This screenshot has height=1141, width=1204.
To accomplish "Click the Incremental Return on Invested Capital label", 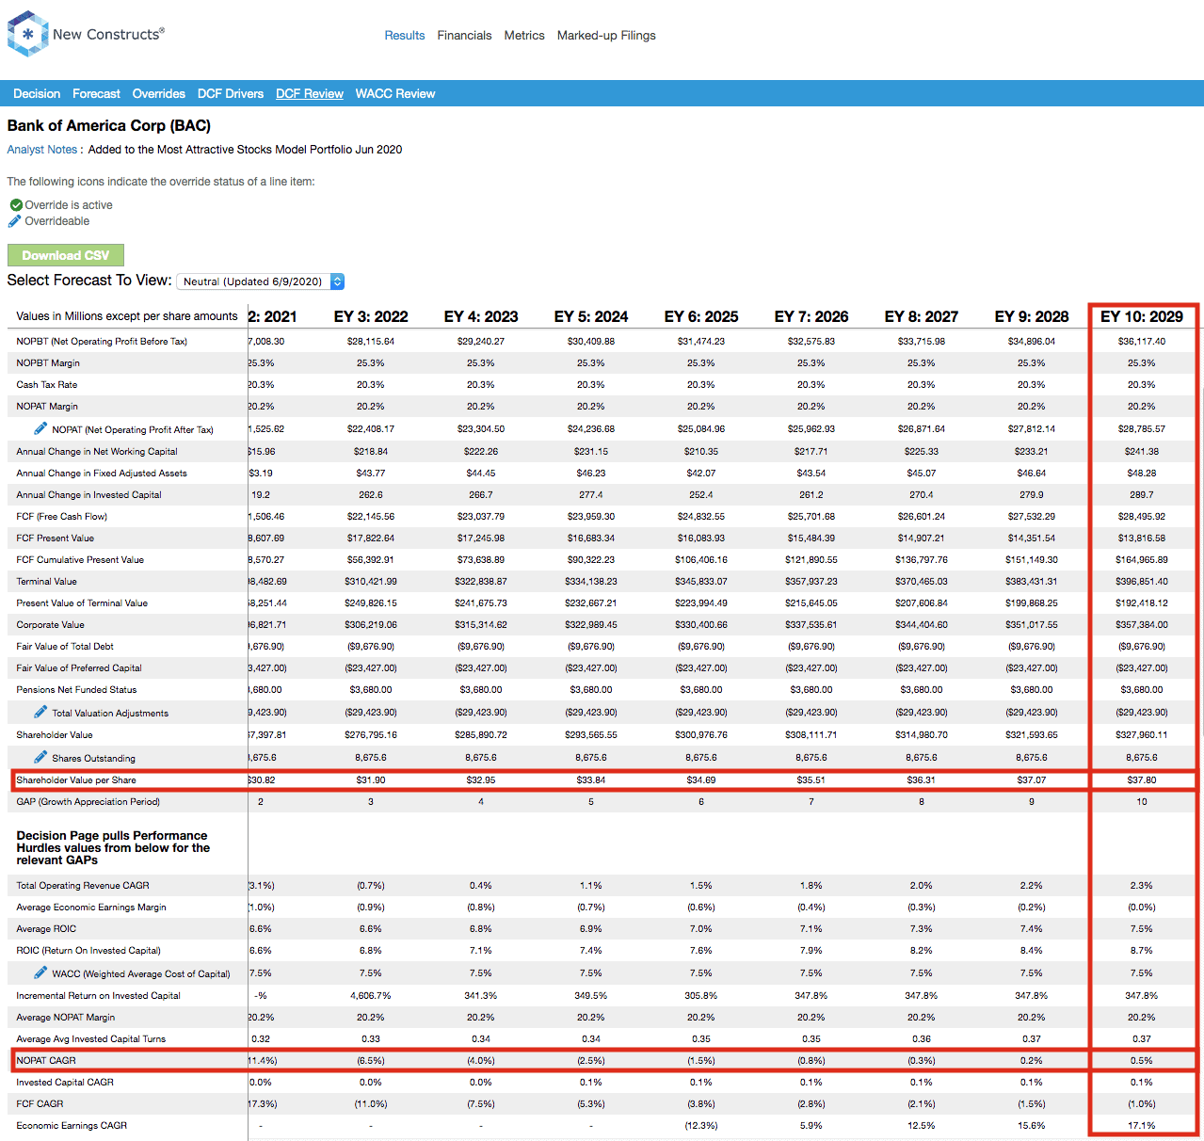I will click(98, 996).
